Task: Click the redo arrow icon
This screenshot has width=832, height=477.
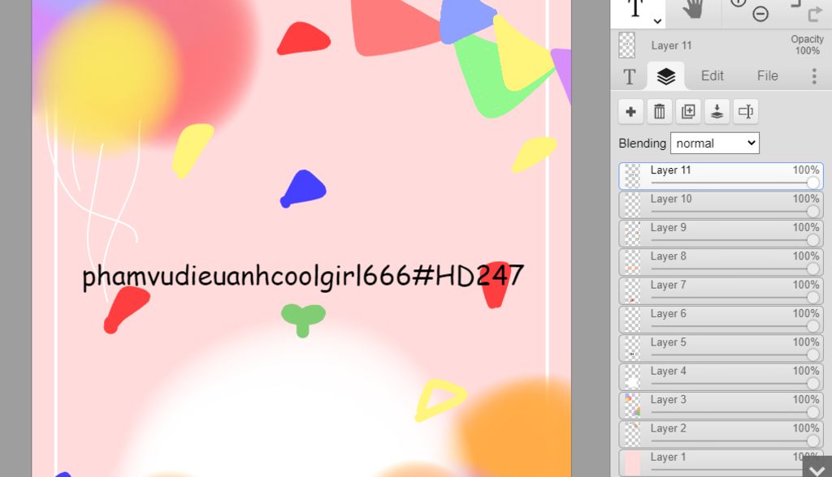Action: pos(814,15)
